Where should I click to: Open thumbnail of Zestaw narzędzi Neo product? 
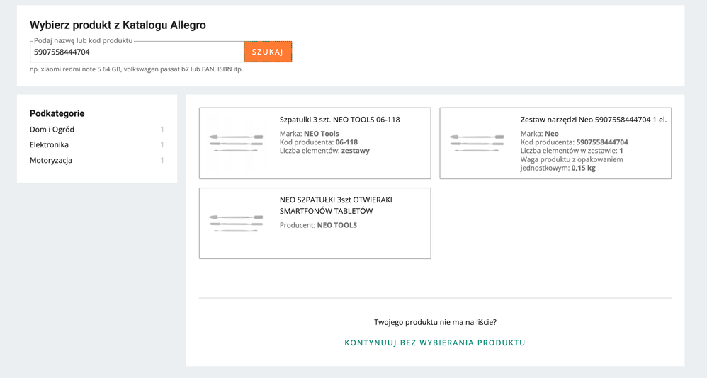(477, 143)
